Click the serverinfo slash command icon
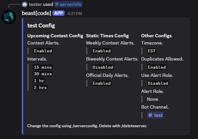The width and height of the screenshot is (198, 139). point(57,4)
